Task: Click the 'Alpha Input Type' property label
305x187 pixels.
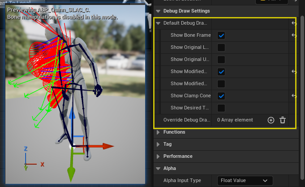Action: pyautogui.click(x=182, y=181)
